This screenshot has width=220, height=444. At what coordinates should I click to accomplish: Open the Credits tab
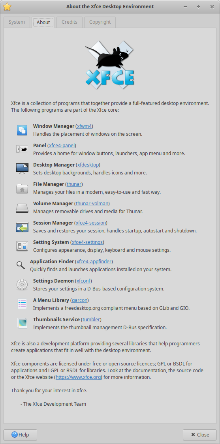(70, 22)
